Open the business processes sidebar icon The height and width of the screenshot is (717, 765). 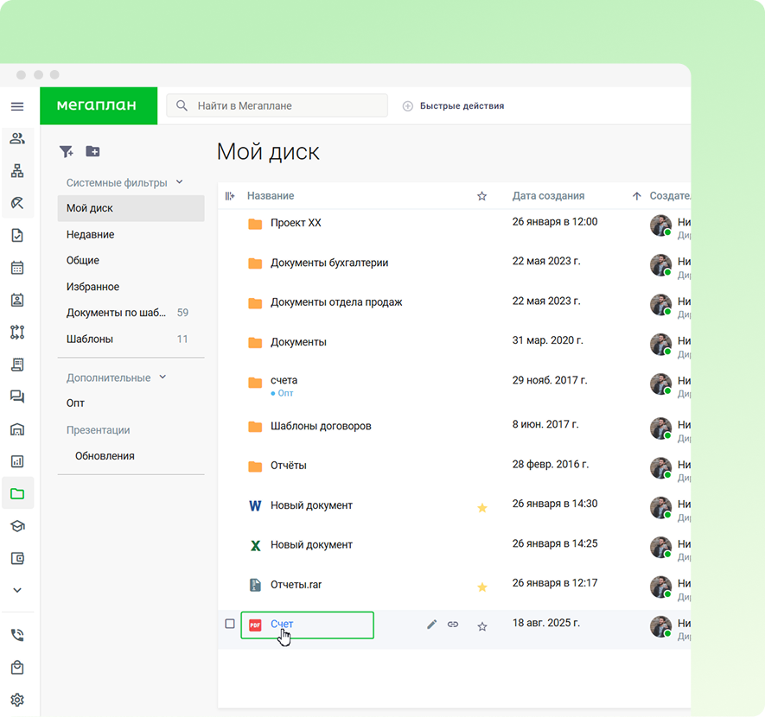[x=17, y=332]
